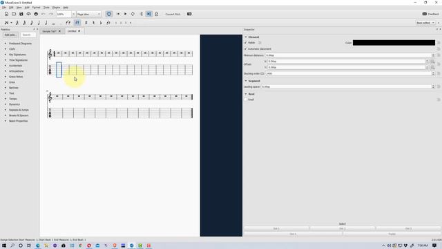This screenshot has height=249, width=442.
Task: Redo the last undone action
Action: pyautogui.click(x=50, y=14)
